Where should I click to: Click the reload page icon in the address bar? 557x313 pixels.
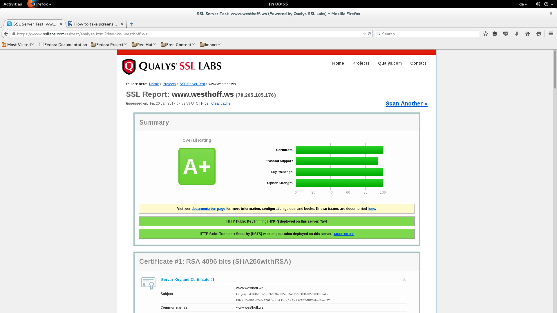click(369, 34)
